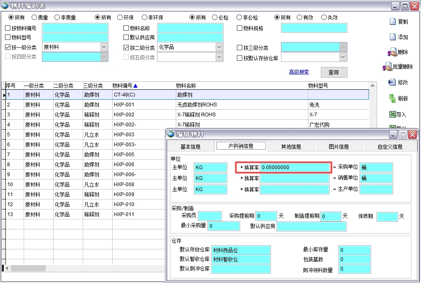This screenshot has width=421, height=283.
Task: Switch to the 基本信息 tab
Action: point(190,146)
